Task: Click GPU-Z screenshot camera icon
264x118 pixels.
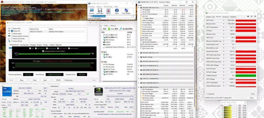Action: (x=248, y=17)
